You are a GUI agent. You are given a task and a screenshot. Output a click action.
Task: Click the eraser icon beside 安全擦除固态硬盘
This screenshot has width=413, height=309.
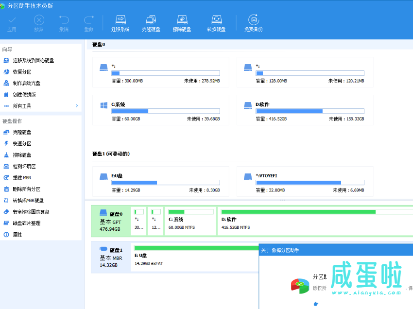click(6, 211)
